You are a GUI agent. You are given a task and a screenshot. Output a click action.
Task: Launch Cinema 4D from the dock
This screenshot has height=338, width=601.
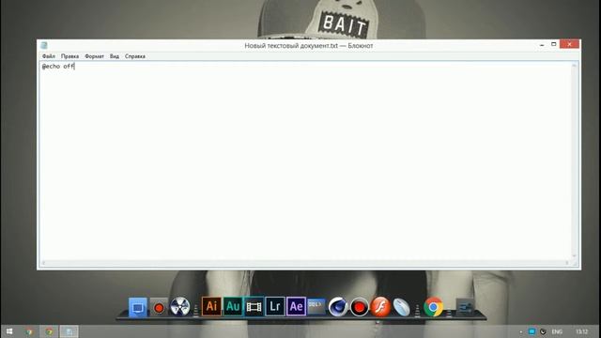338,307
